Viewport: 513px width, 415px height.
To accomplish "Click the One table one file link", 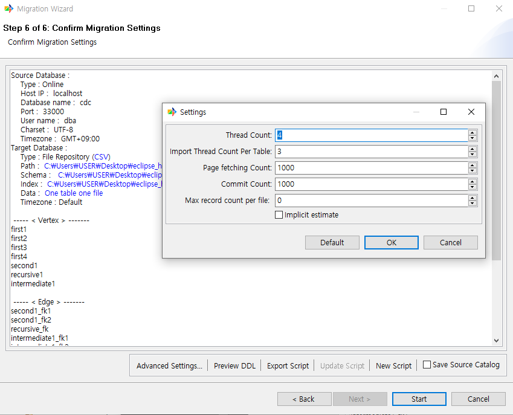I will pyautogui.click(x=73, y=193).
